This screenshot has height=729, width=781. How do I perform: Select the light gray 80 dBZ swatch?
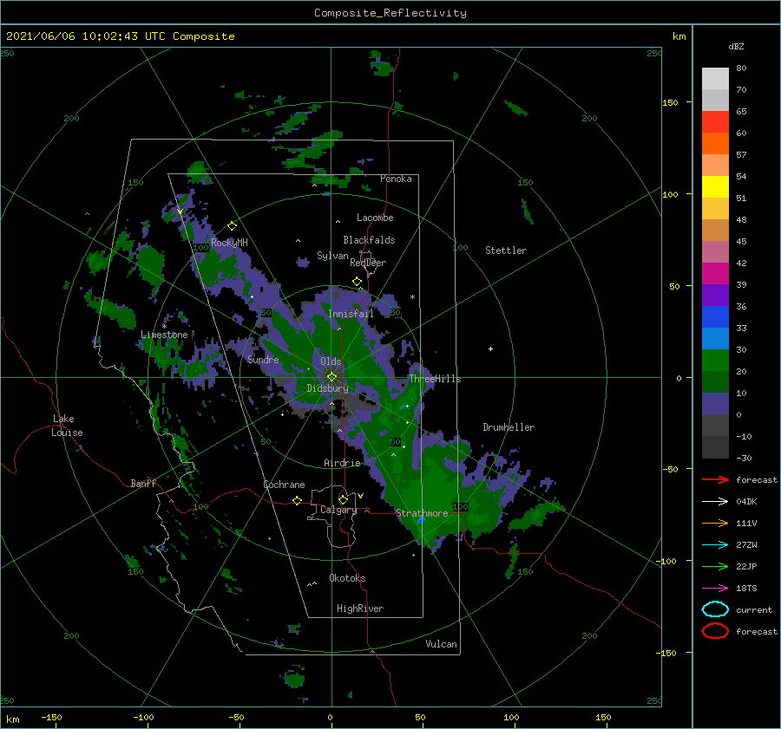715,78
